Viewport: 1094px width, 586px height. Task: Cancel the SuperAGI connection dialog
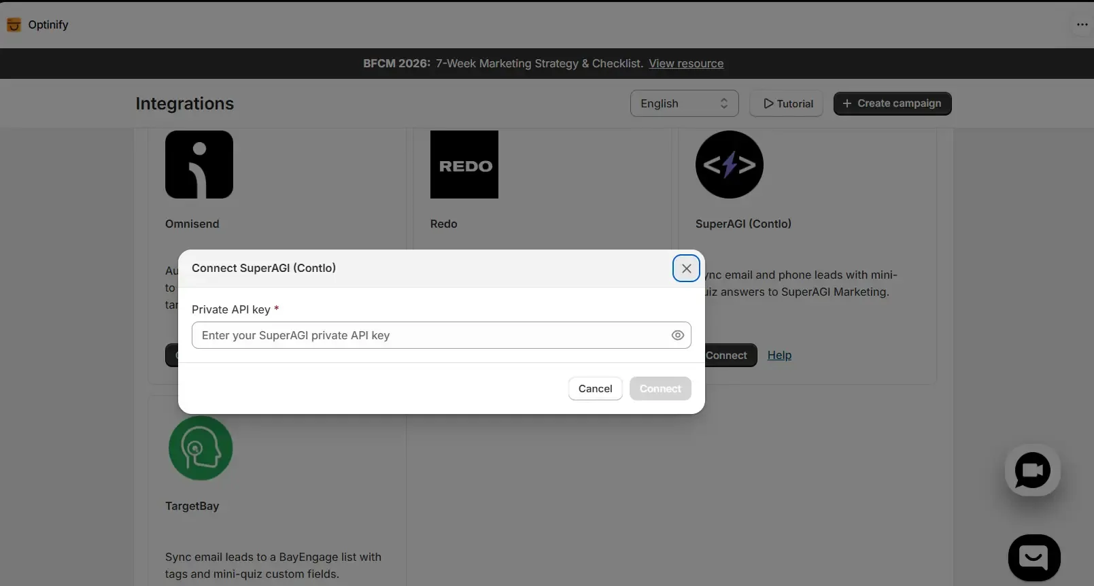[x=595, y=389]
